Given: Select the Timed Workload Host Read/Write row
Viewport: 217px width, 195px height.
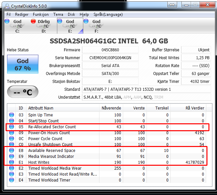Looking at the screenshot, I should click(107, 174).
